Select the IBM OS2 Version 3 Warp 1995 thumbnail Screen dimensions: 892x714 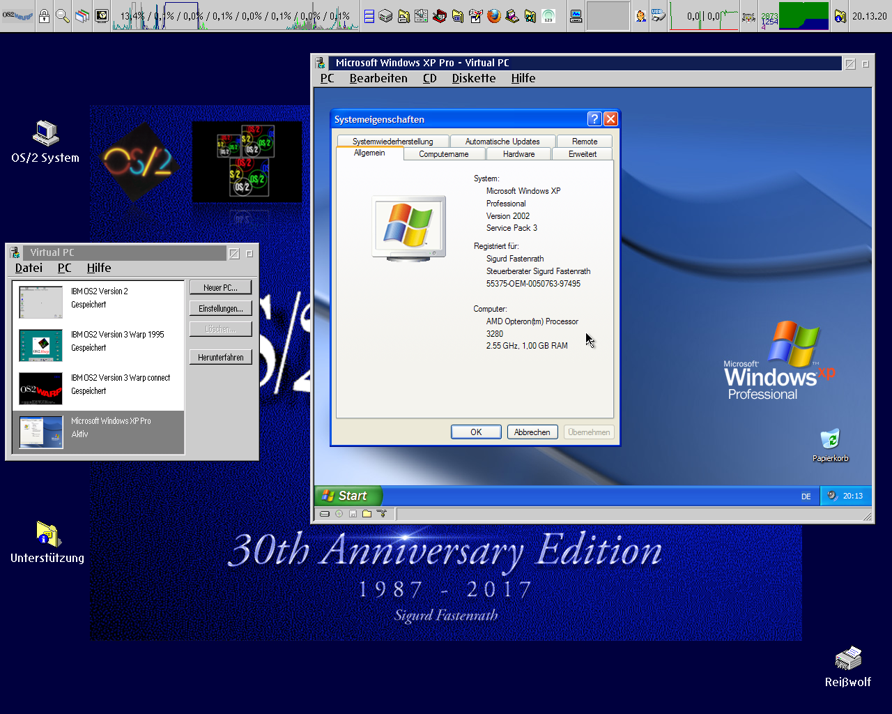pos(40,345)
